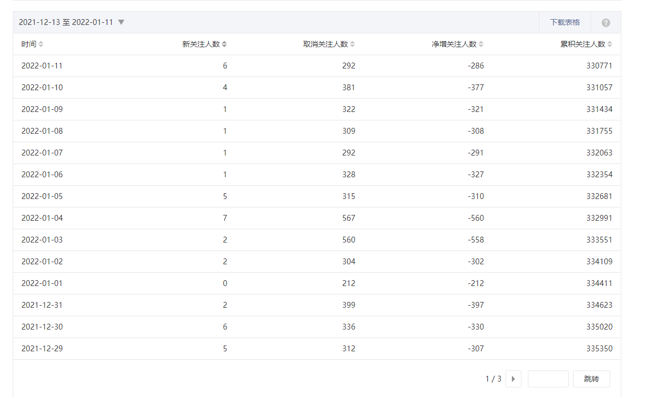657x398 pixels.
Task: Select the 2022-01-01 date cell
Action: pyautogui.click(x=42, y=283)
